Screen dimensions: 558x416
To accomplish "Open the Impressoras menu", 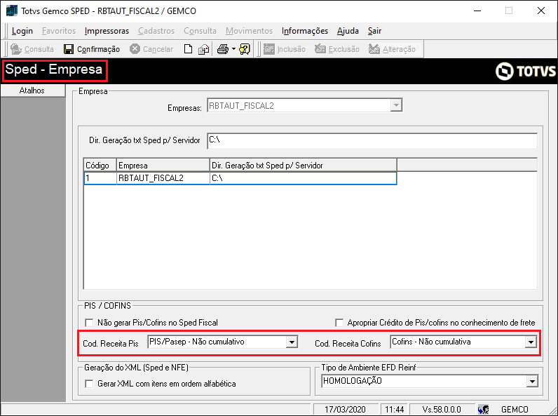I will pyautogui.click(x=107, y=31).
